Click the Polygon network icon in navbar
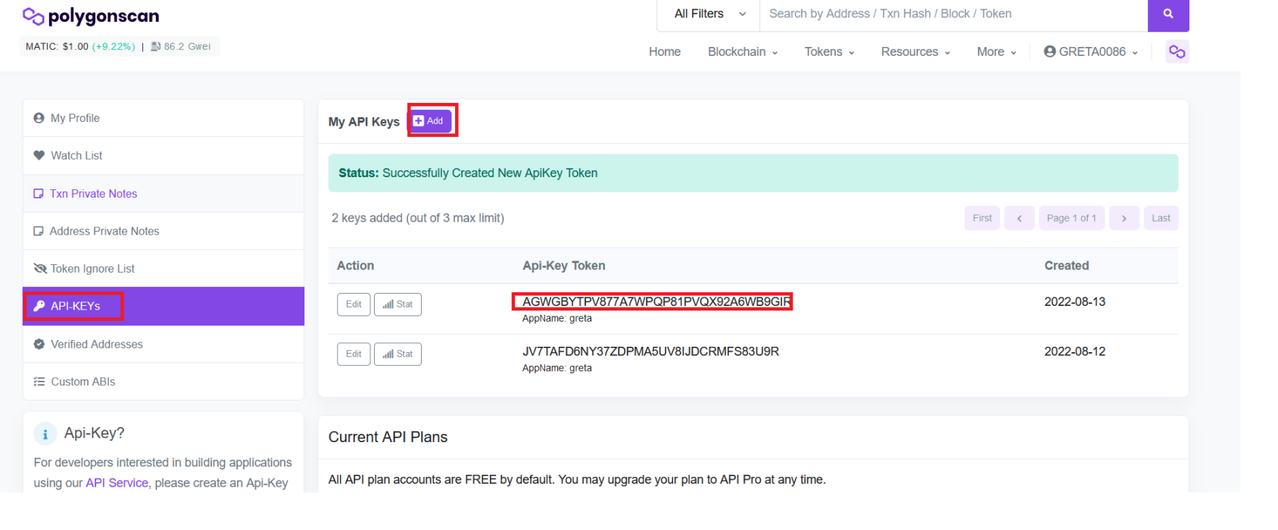This screenshot has width=1278, height=530. 1177,51
